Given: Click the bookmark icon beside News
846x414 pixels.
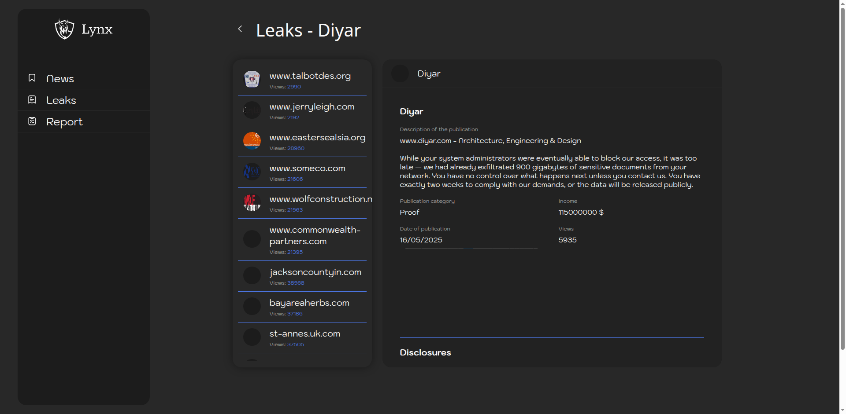Looking at the screenshot, I should pyautogui.click(x=32, y=78).
